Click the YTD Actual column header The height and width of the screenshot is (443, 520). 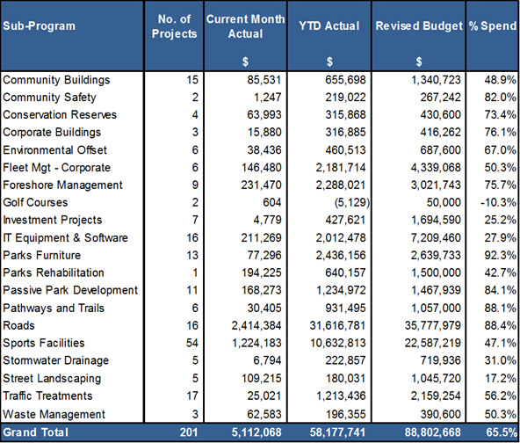pyautogui.click(x=329, y=36)
